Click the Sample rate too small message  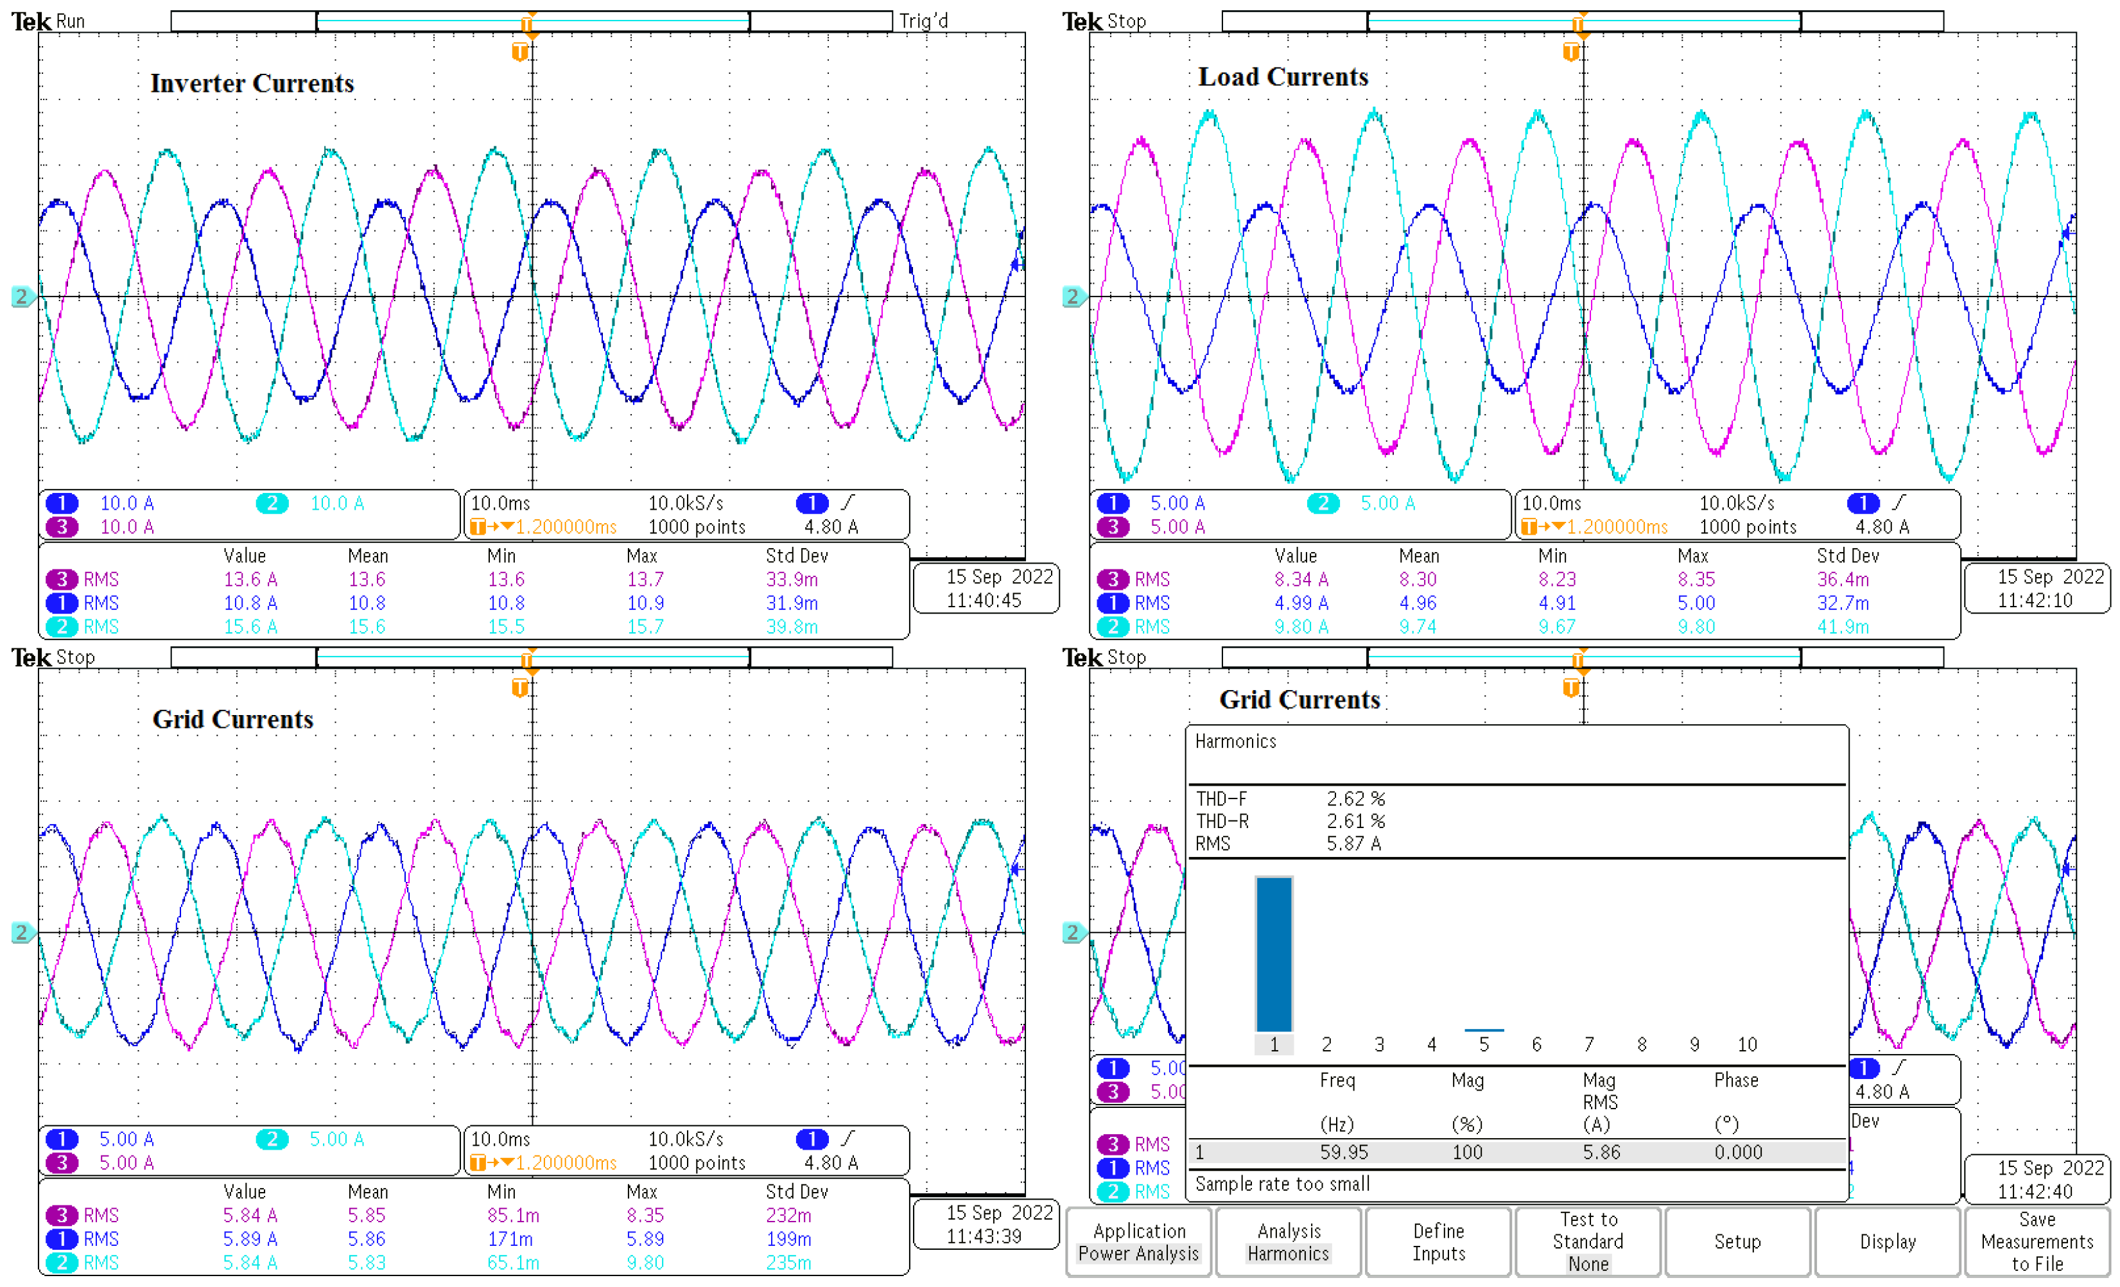point(1282,1184)
